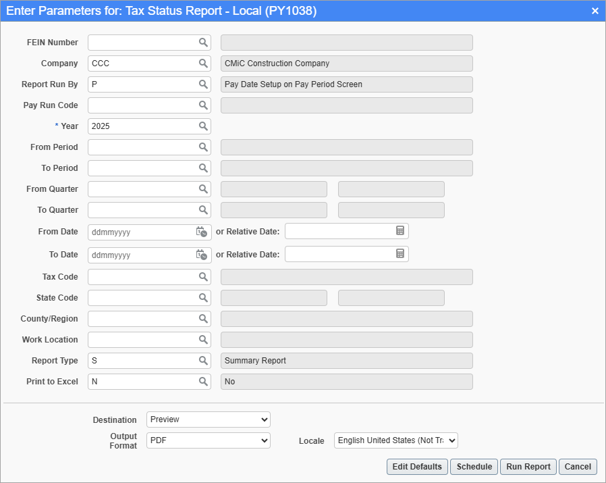Image resolution: width=606 pixels, height=483 pixels.
Task: Open the From Period lookup
Action: tap(202, 147)
